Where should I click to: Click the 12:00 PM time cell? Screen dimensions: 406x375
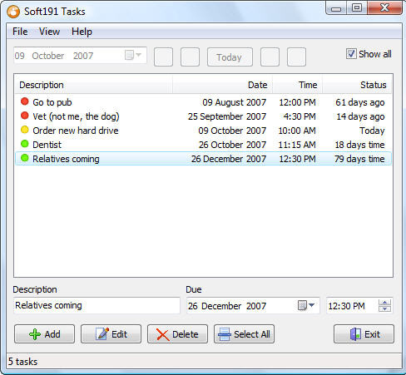[297, 102]
